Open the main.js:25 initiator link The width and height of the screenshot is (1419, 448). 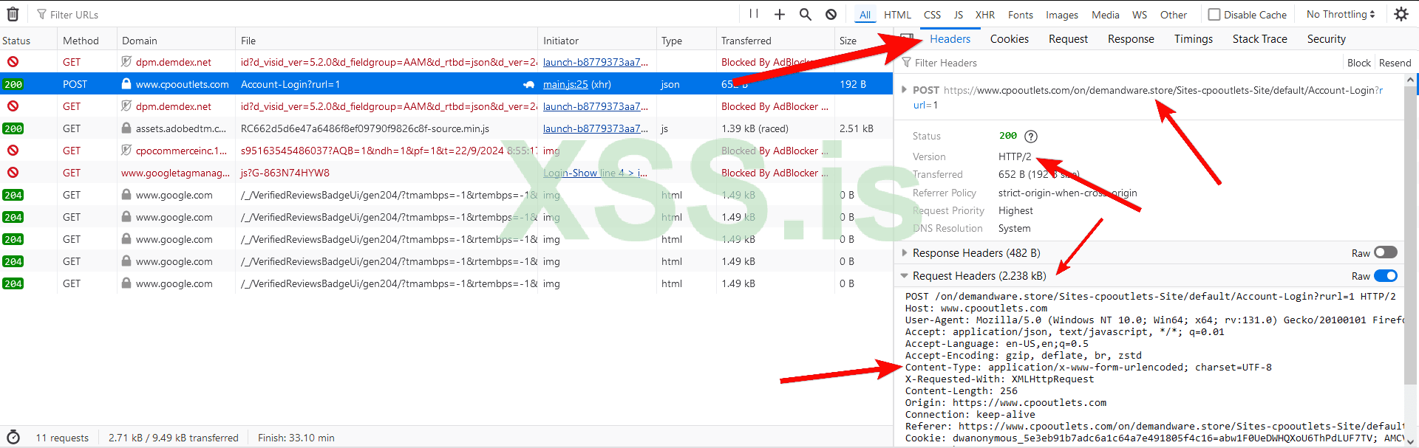pos(565,84)
